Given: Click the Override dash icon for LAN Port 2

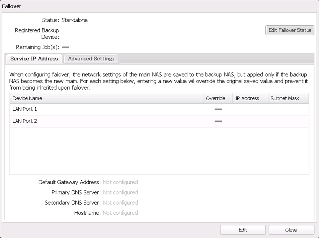Looking at the screenshot, I should pos(218,121).
